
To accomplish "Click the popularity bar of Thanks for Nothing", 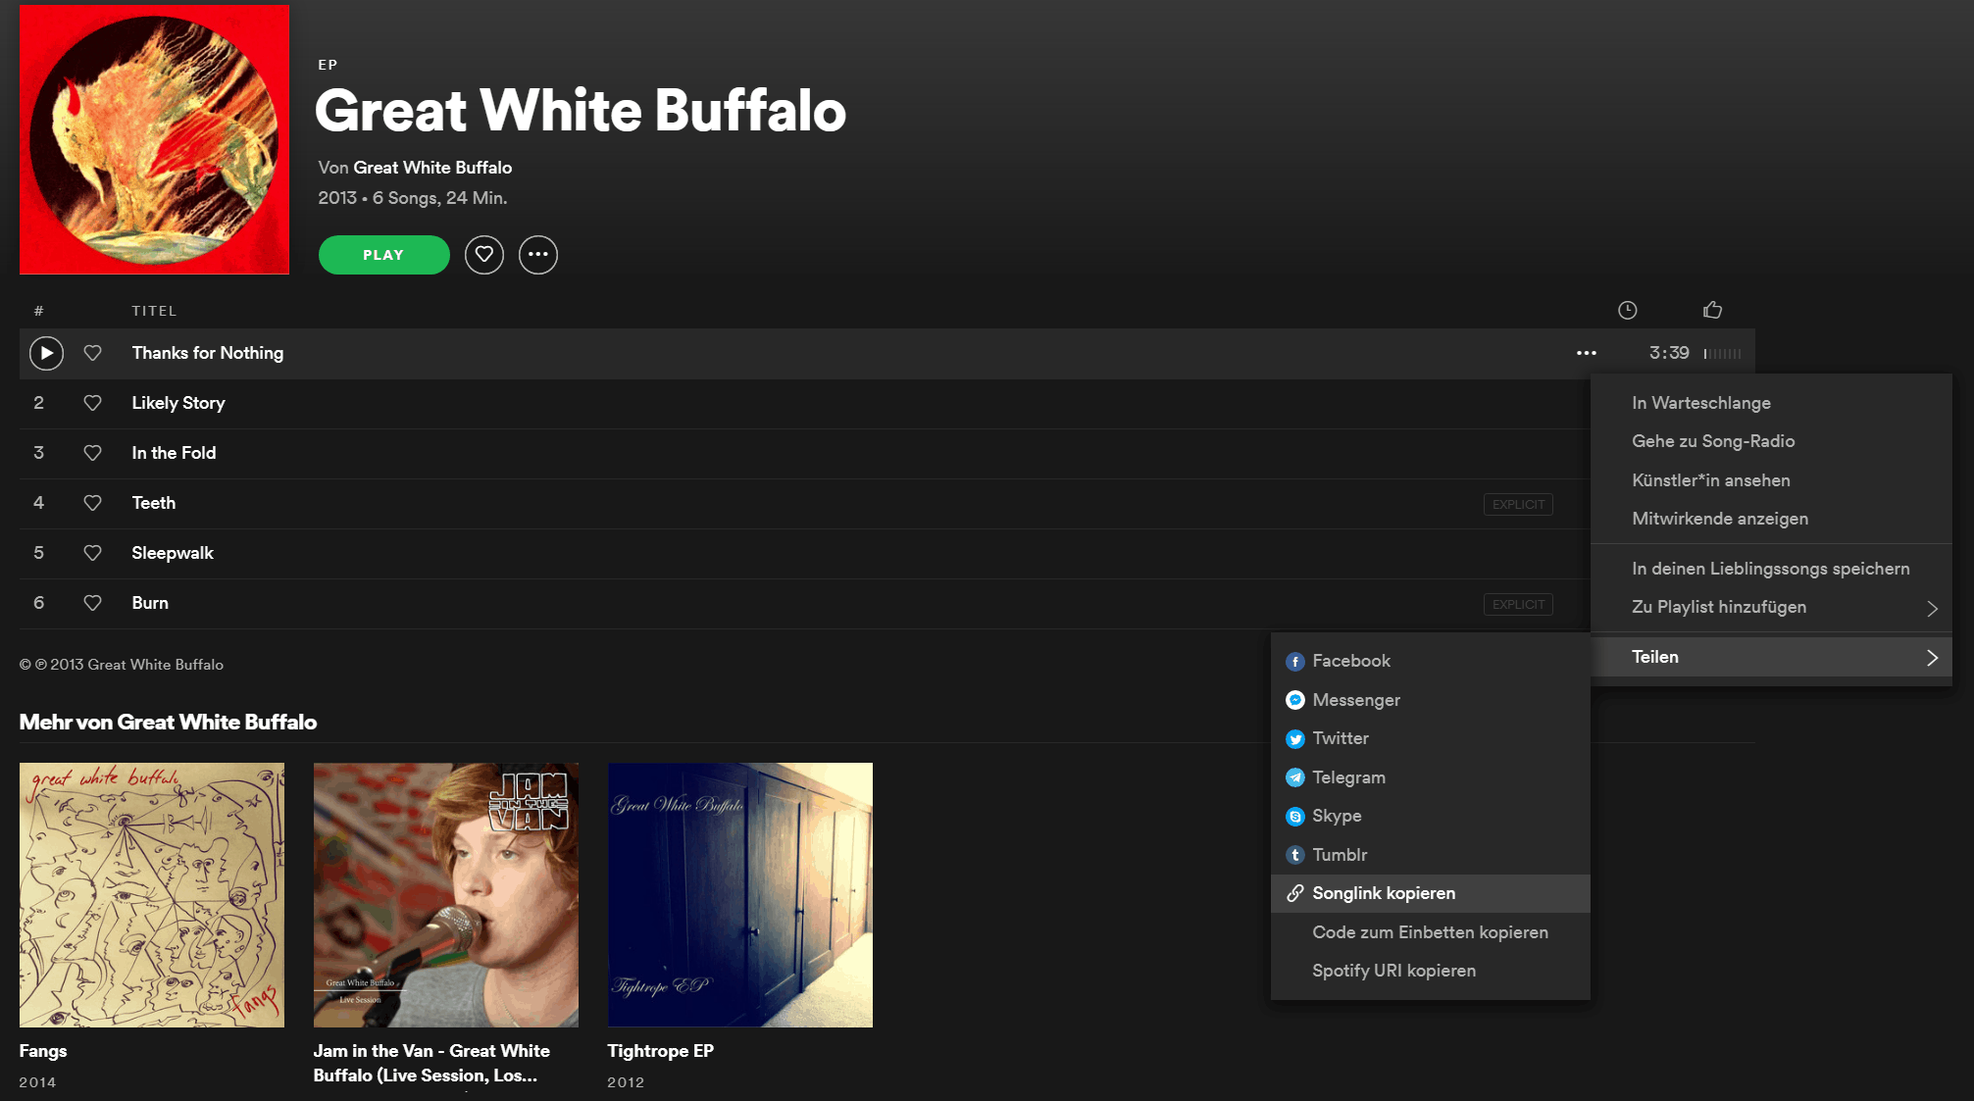I will 1723,353.
